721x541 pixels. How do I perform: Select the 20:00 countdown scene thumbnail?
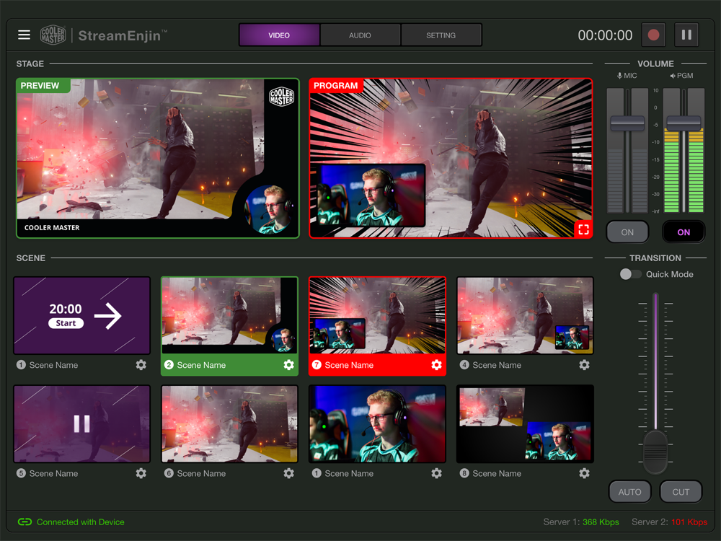tap(82, 316)
